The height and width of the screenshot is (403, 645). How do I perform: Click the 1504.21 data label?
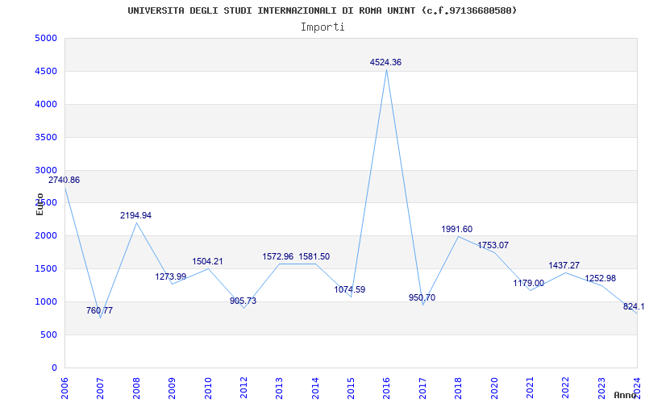[x=207, y=261]
